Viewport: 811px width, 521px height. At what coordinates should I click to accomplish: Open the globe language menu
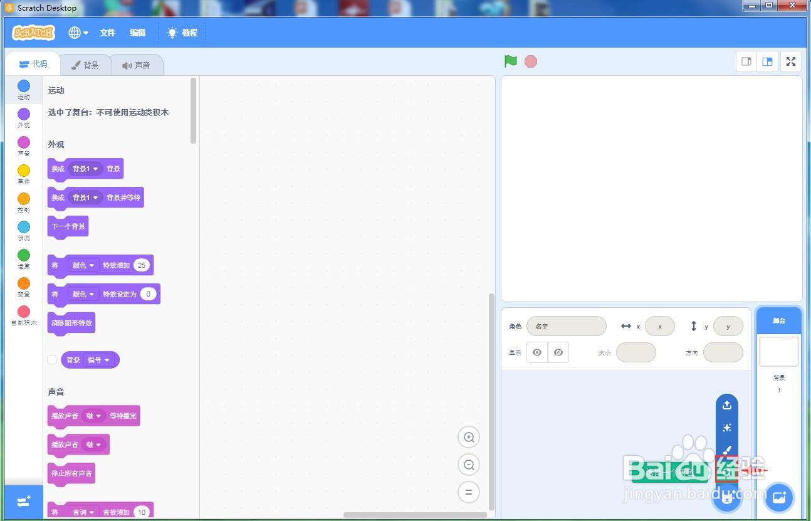[x=78, y=33]
